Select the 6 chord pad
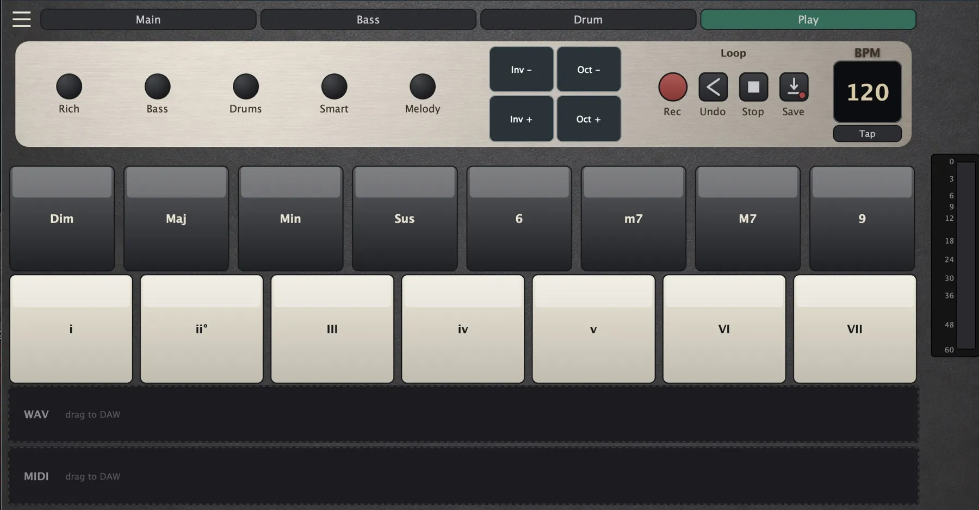 click(x=519, y=219)
